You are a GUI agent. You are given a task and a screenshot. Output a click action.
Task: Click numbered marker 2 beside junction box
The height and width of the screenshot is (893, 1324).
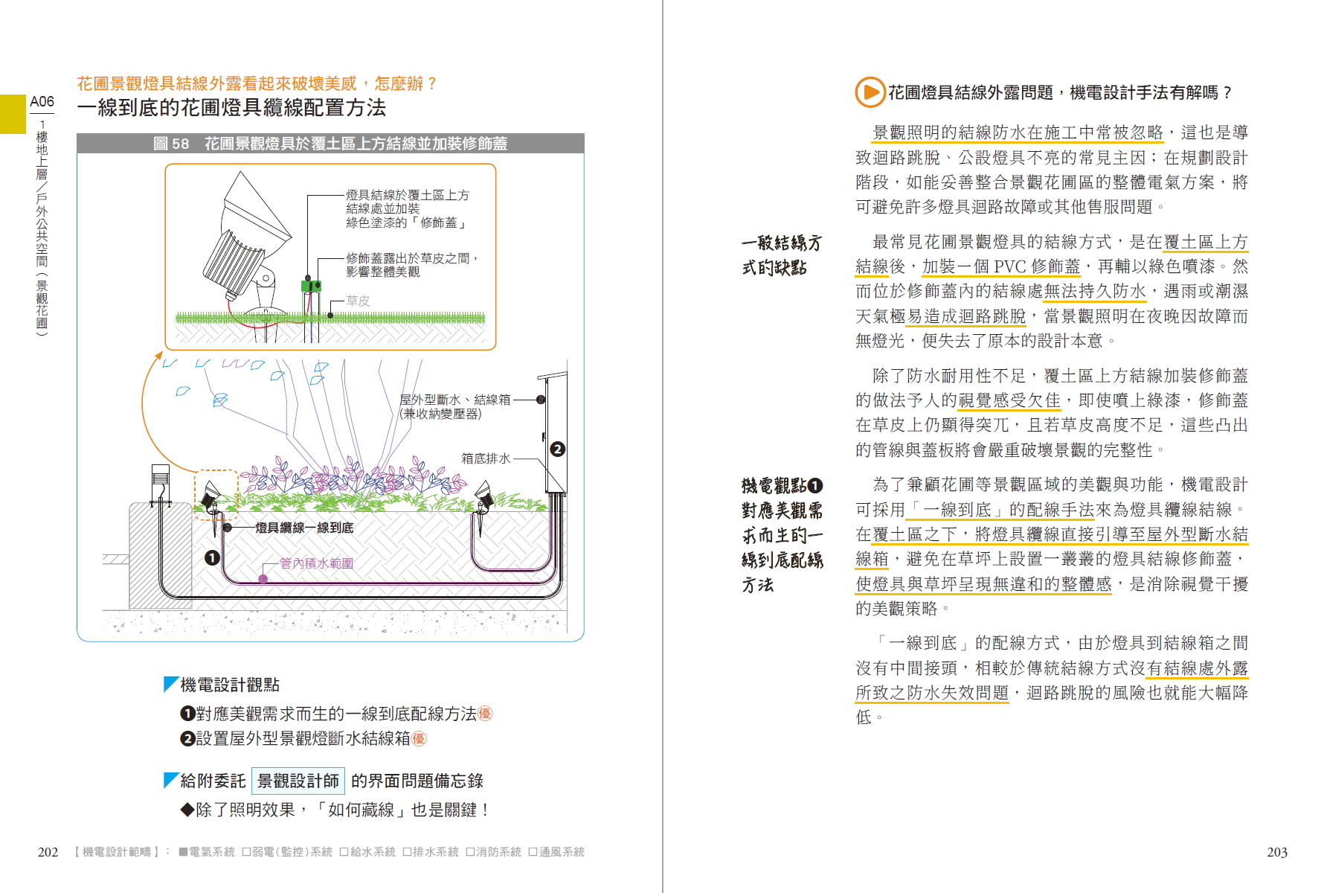(557, 449)
